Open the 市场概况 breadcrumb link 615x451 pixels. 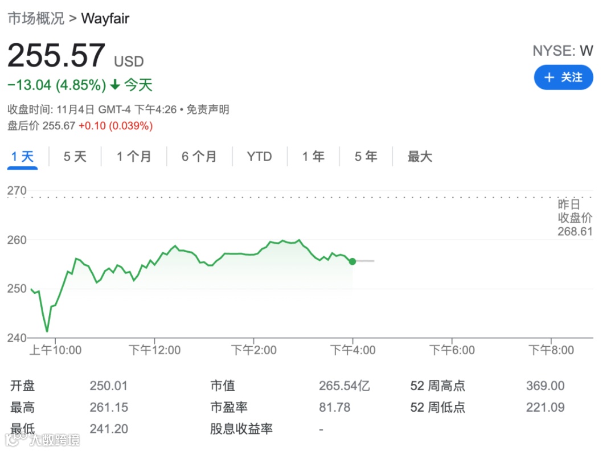(x=36, y=18)
